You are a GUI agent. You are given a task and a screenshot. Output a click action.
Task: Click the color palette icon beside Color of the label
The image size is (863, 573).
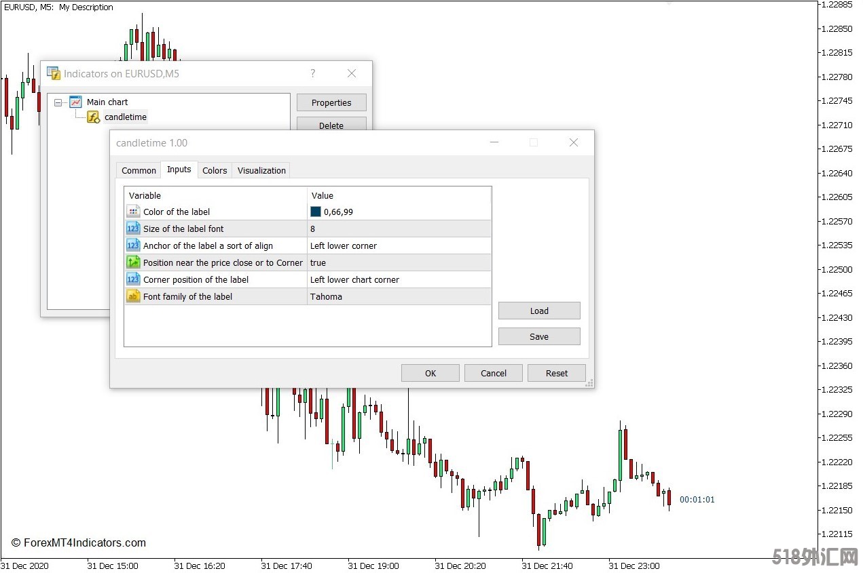pyautogui.click(x=133, y=212)
